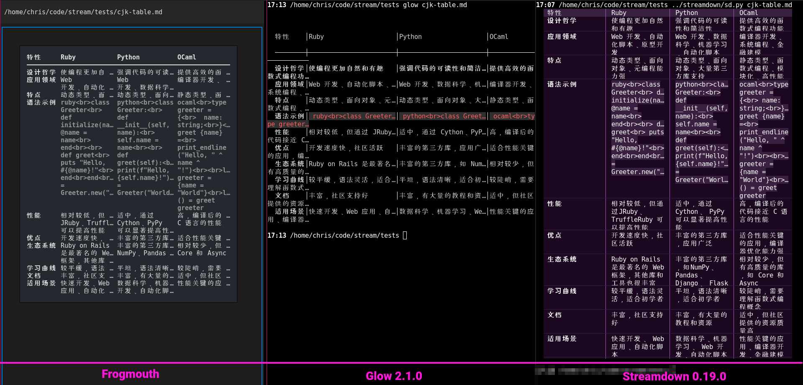Select the Frogmouth pane label at the bottom
The height and width of the screenshot is (385, 803).
coord(130,374)
